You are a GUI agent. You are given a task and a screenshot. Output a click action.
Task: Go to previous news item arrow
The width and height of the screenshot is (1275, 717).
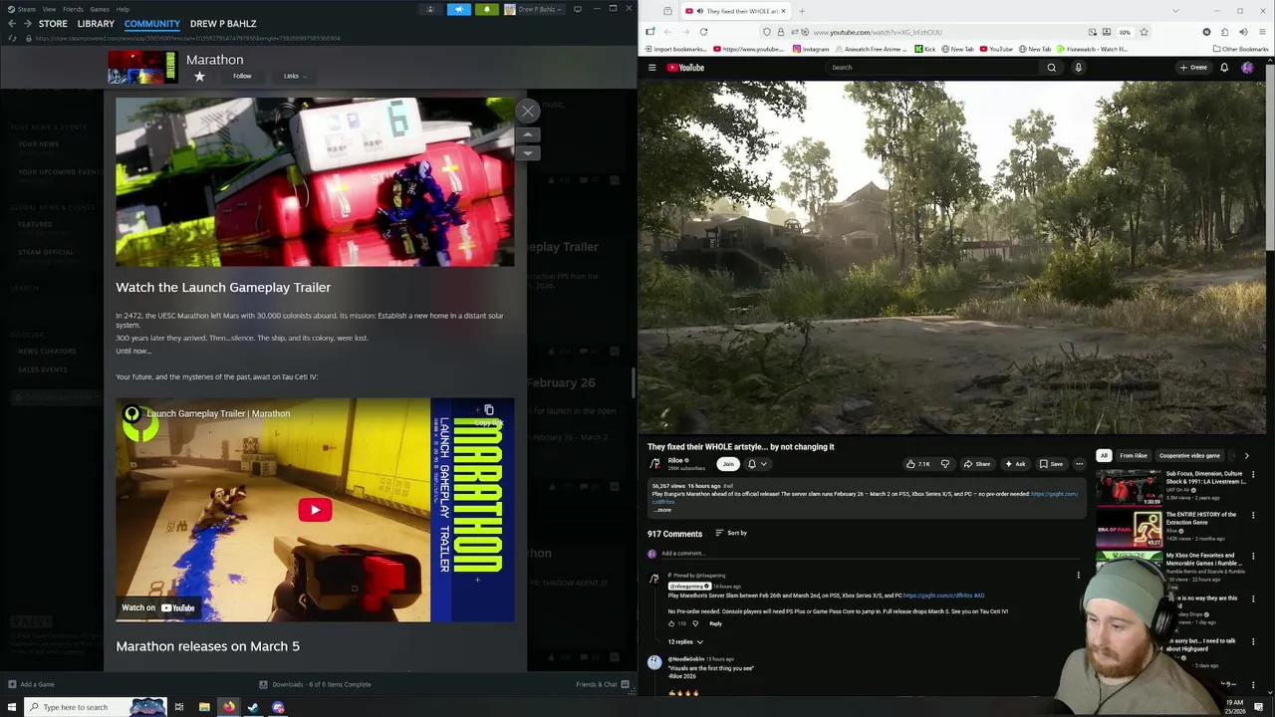coord(528,134)
